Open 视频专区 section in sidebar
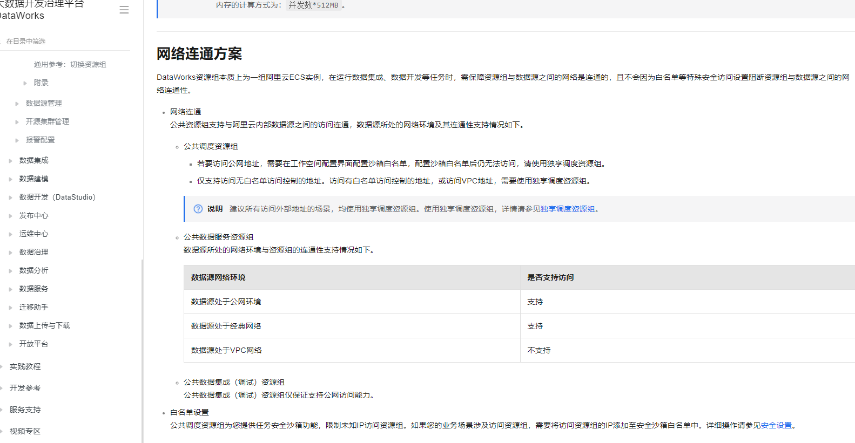Viewport: 855px width, 443px height. (25, 431)
